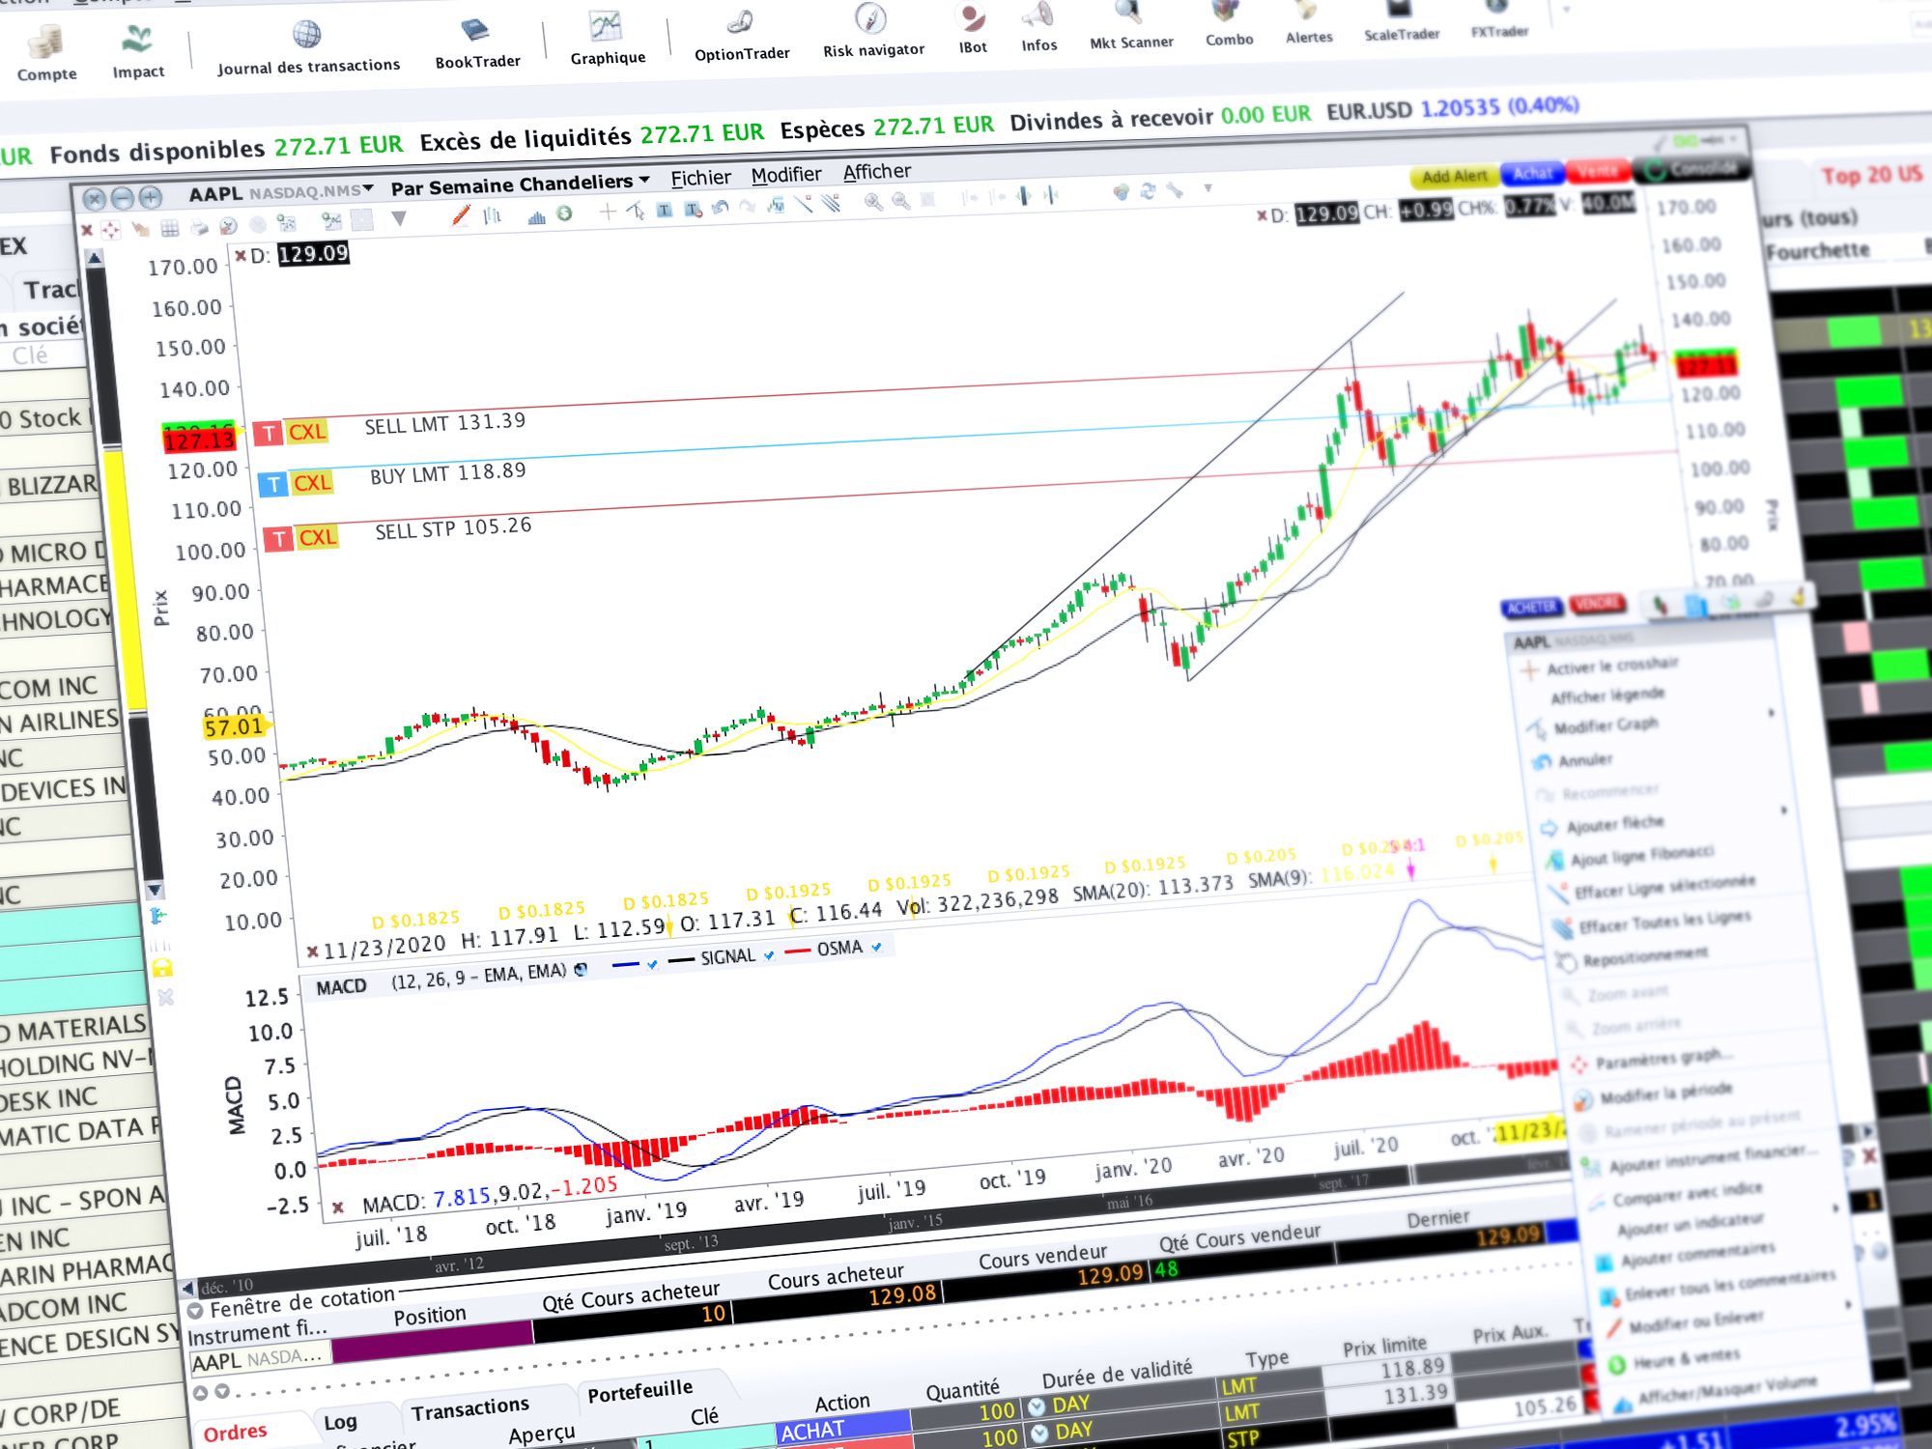The width and height of the screenshot is (1932, 1449).
Task: Click the blue ACHETER button
Action: [x=1532, y=607]
